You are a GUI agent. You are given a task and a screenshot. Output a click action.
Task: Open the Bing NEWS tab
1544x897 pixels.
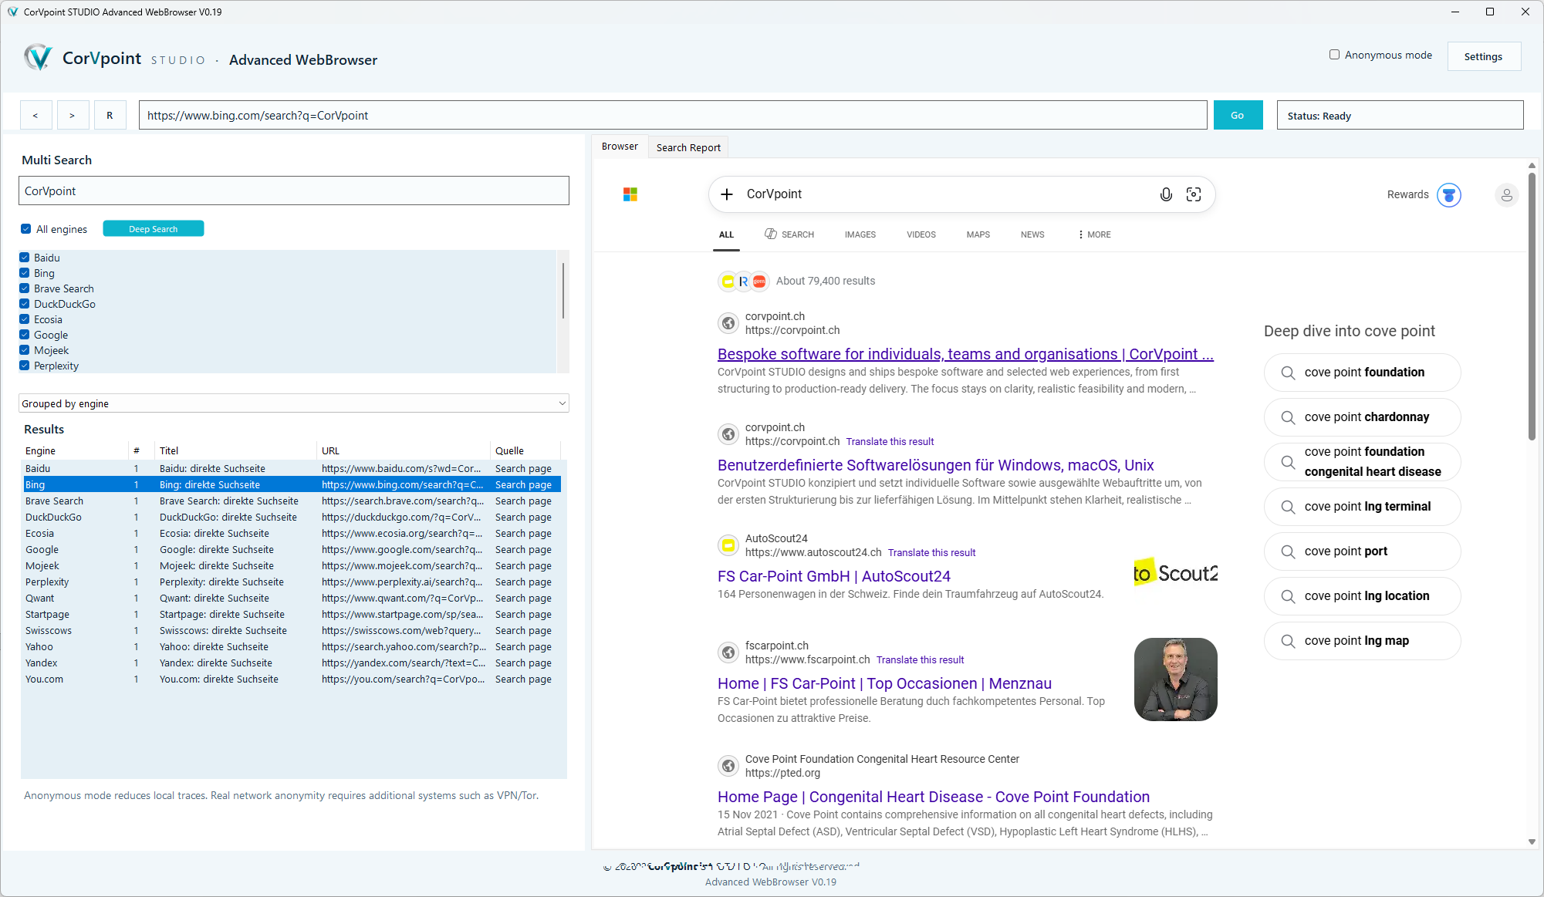pos(1032,234)
